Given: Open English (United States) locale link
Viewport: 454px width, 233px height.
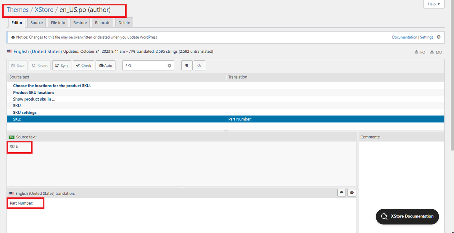Looking at the screenshot, I should point(38,51).
